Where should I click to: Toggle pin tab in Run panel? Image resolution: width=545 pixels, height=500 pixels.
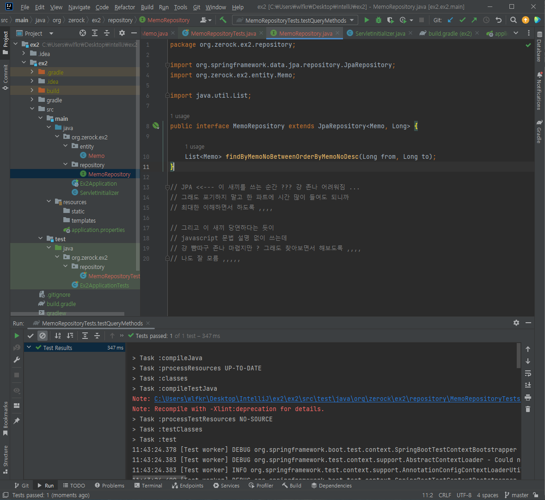[x=17, y=421]
